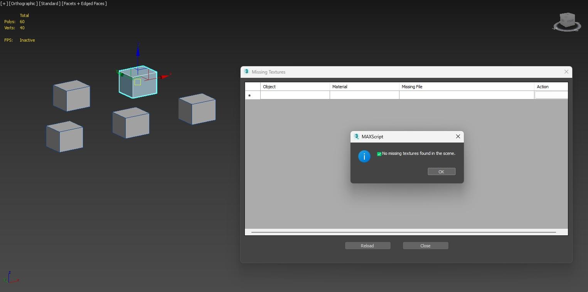Click the Reload button
The height and width of the screenshot is (292, 588).
pyautogui.click(x=367, y=246)
